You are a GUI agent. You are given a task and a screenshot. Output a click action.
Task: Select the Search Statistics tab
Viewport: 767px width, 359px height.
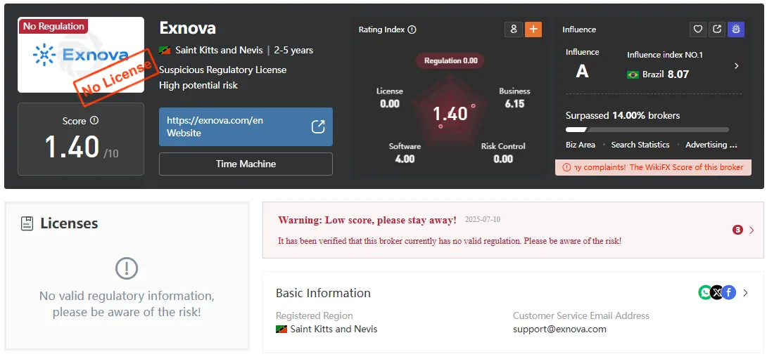pyautogui.click(x=640, y=145)
